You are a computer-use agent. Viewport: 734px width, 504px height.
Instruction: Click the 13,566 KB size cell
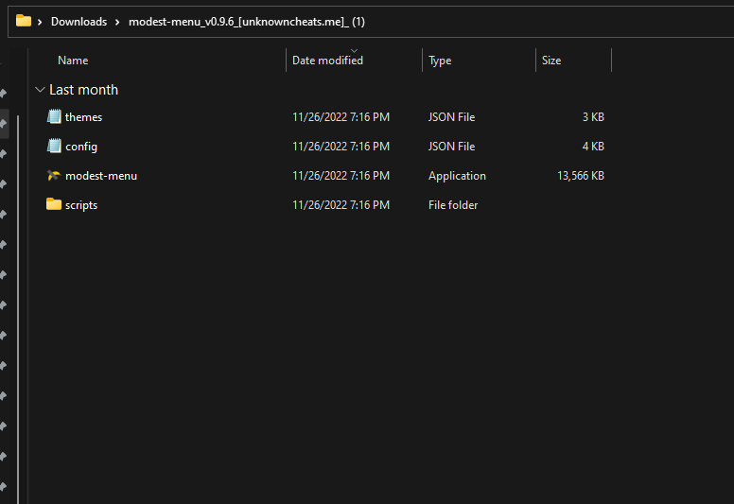pyautogui.click(x=581, y=176)
